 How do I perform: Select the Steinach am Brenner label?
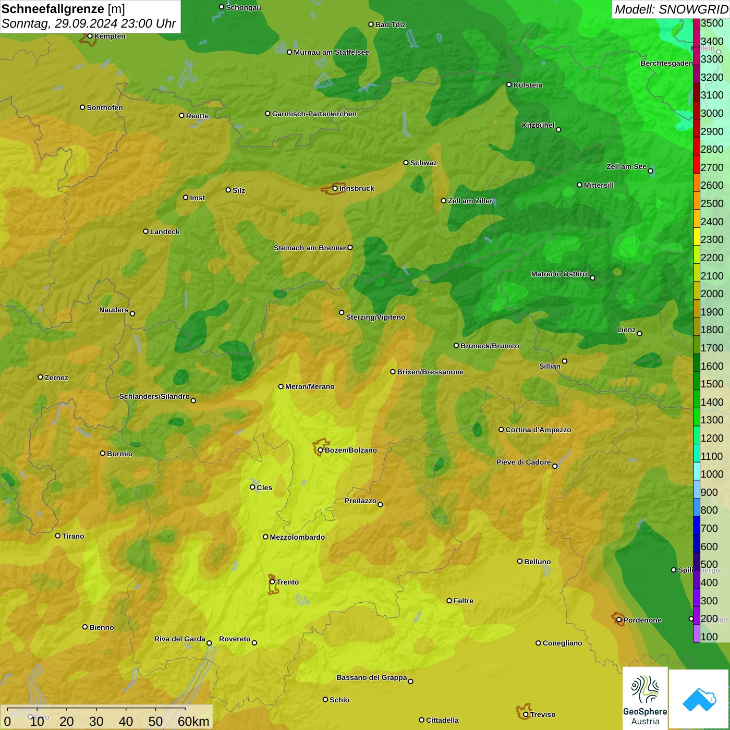310,248
